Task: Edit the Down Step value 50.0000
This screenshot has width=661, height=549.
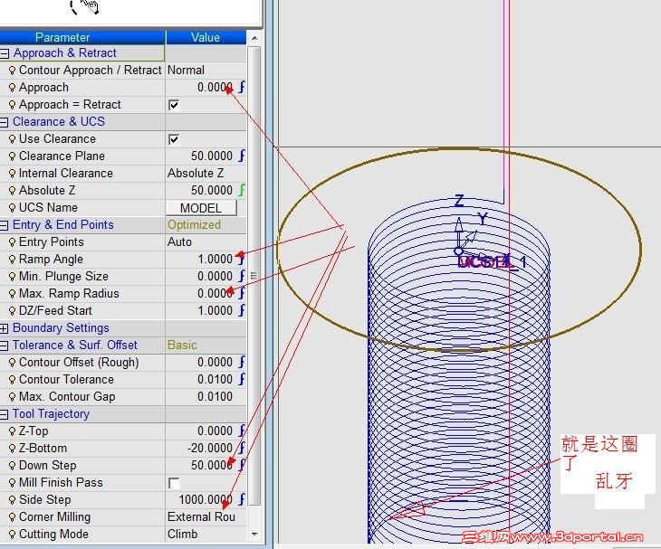Action: (212, 465)
